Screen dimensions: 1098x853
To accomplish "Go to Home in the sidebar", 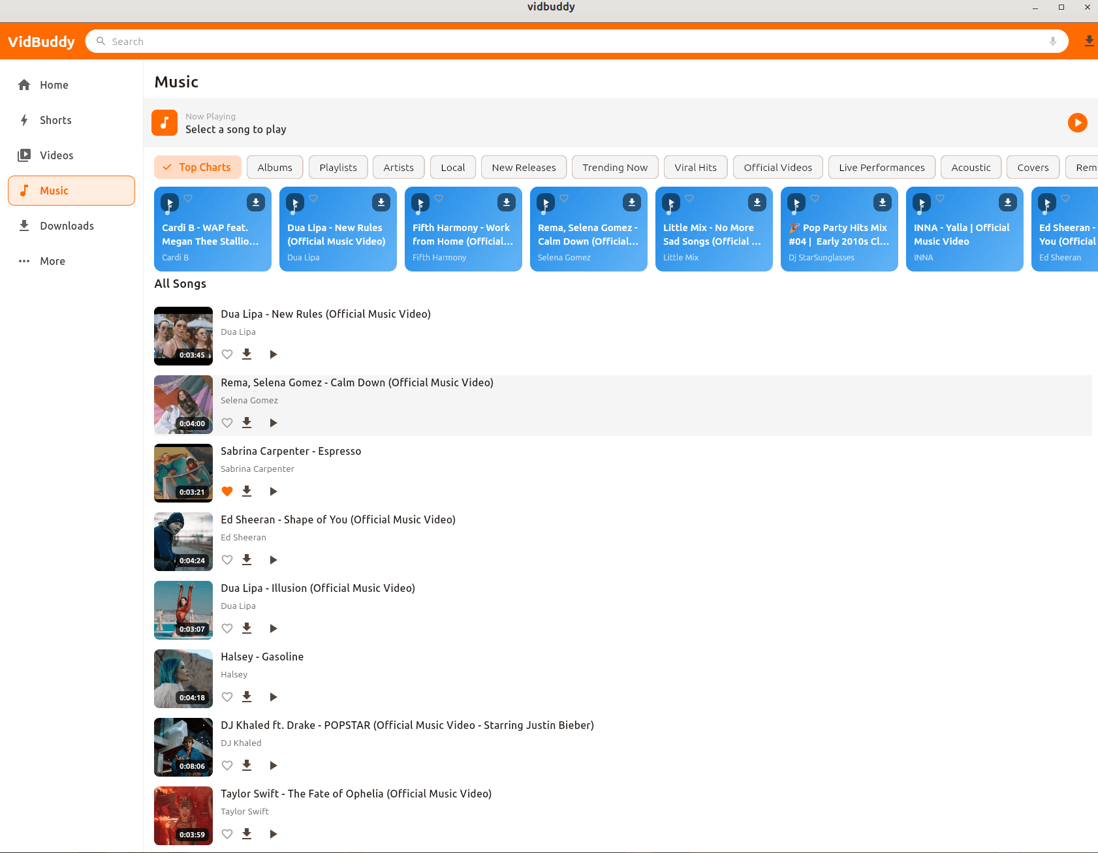I will tap(72, 85).
